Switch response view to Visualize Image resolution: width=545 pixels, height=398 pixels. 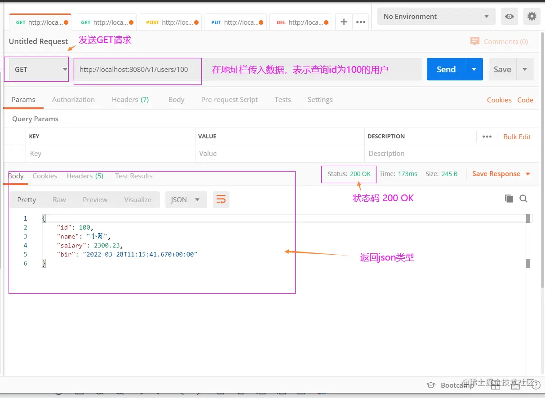137,199
